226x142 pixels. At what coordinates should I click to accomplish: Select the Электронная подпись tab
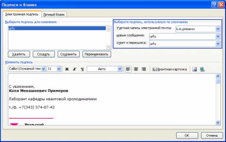click(x=22, y=14)
